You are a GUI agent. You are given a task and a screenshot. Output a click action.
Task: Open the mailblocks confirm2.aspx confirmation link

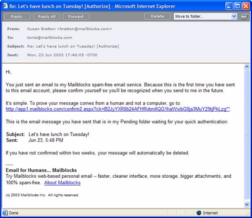[118, 109]
